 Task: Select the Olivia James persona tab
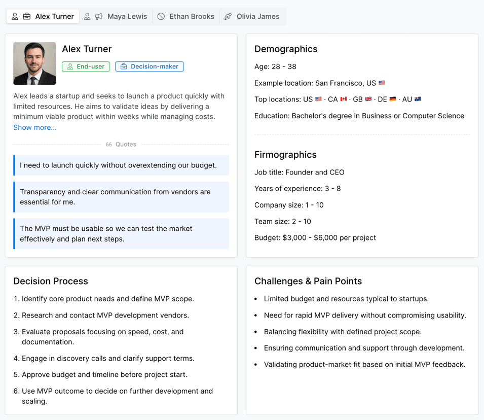tap(257, 17)
